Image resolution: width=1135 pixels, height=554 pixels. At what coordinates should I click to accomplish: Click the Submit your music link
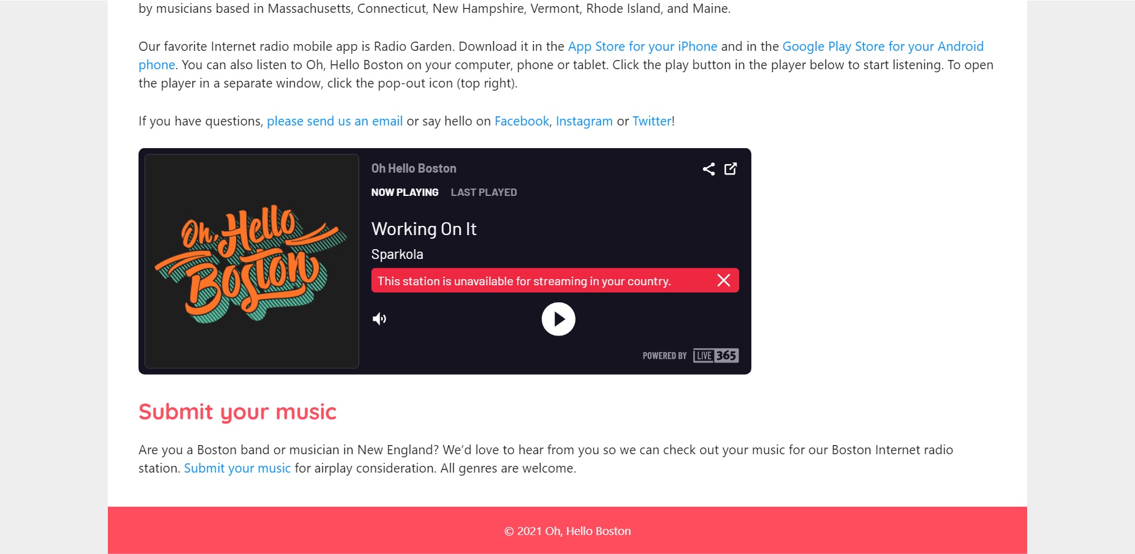point(237,468)
